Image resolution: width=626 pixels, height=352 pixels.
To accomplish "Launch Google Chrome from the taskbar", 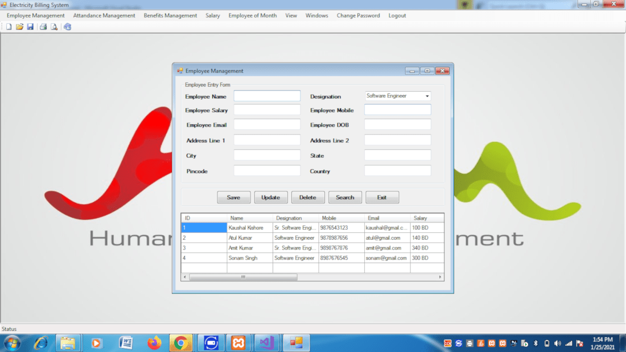I will click(181, 343).
